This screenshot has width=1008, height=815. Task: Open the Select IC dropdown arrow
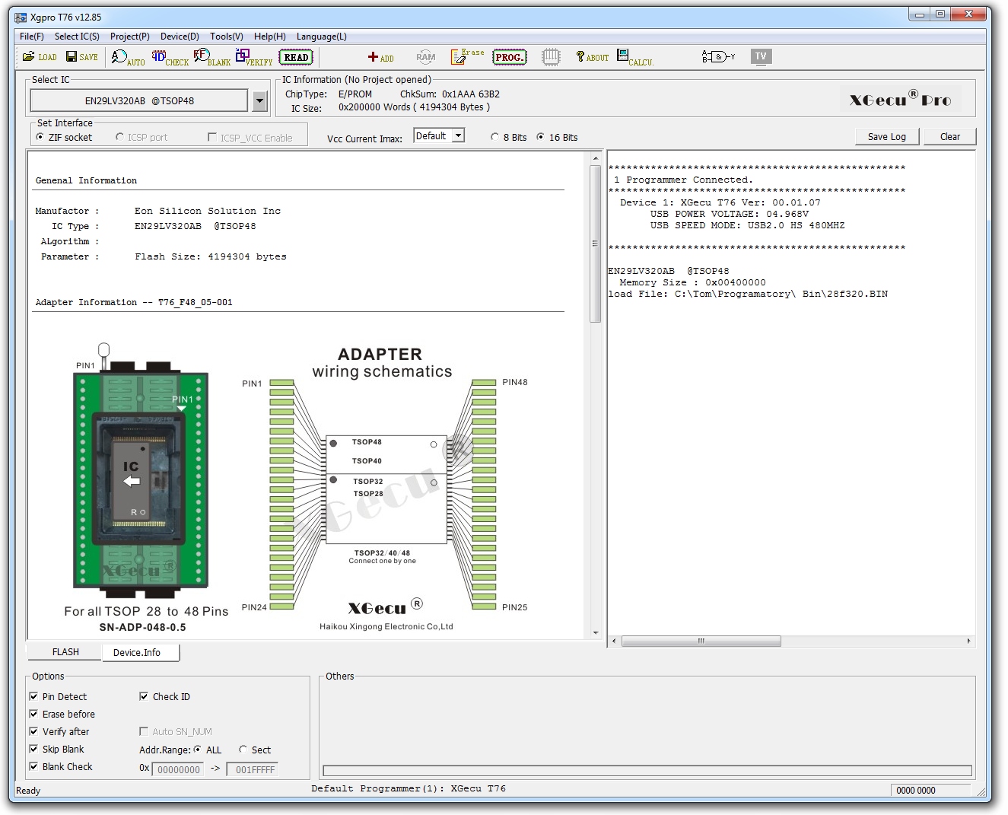[259, 100]
